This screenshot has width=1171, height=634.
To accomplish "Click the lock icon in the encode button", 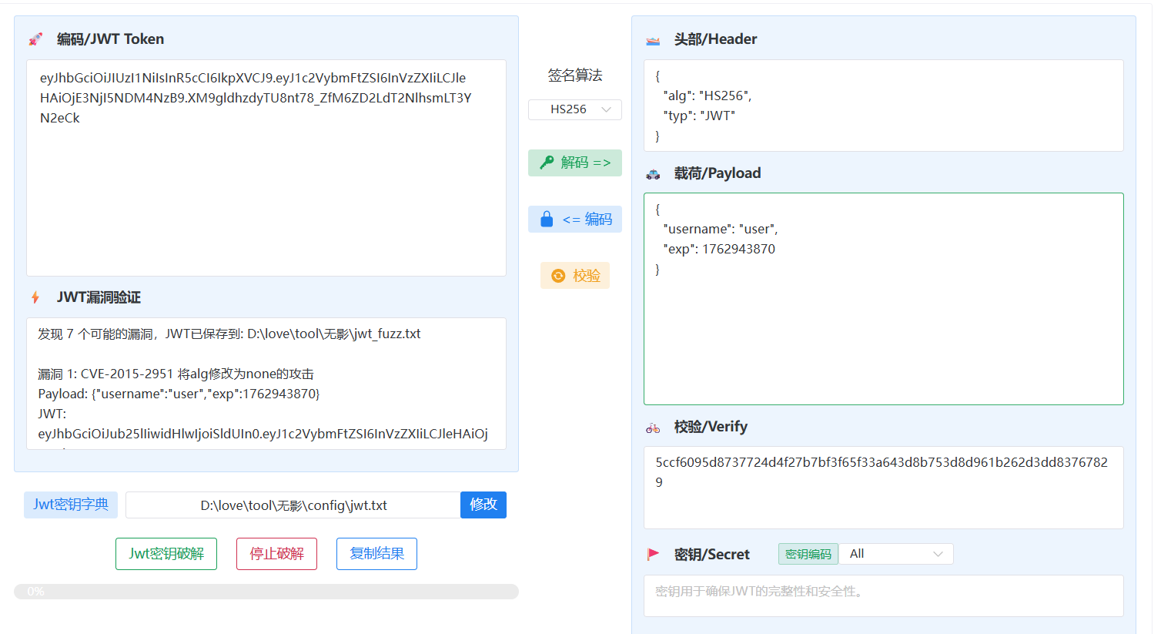I will [x=547, y=220].
